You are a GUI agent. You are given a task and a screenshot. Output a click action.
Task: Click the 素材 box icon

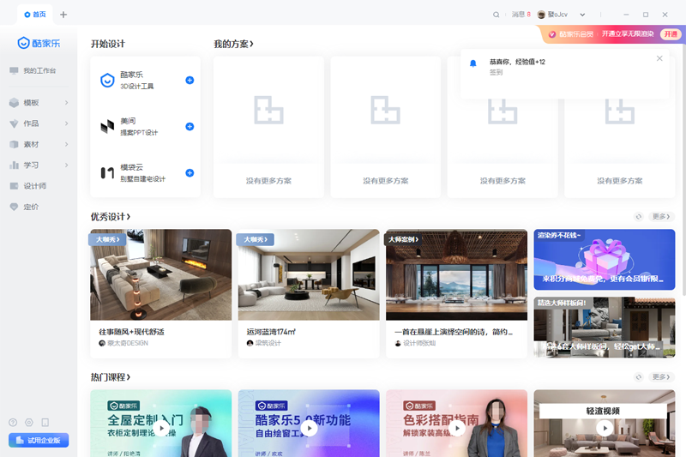point(14,144)
